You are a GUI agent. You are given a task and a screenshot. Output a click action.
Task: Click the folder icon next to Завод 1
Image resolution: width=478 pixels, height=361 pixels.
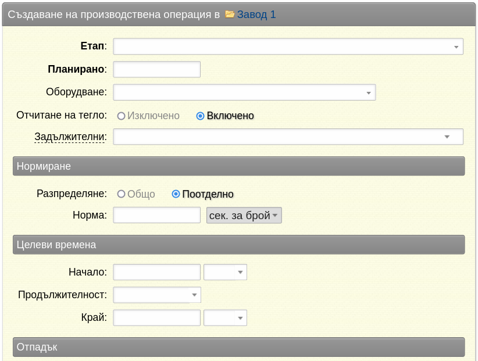click(x=230, y=15)
